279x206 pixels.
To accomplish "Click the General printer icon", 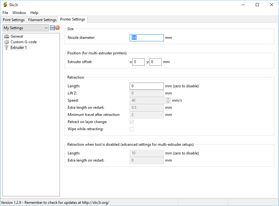I will tap(7, 36).
